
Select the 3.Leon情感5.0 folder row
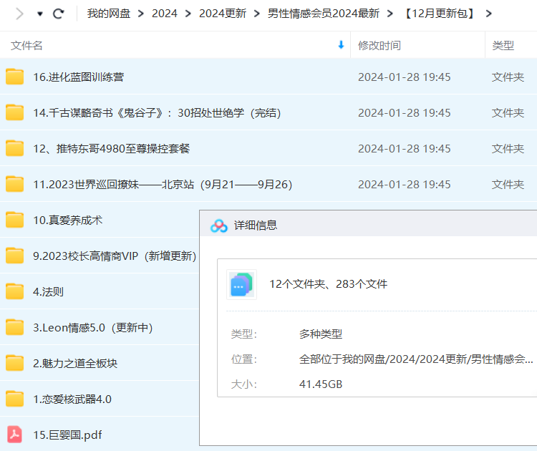coord(92,327)
